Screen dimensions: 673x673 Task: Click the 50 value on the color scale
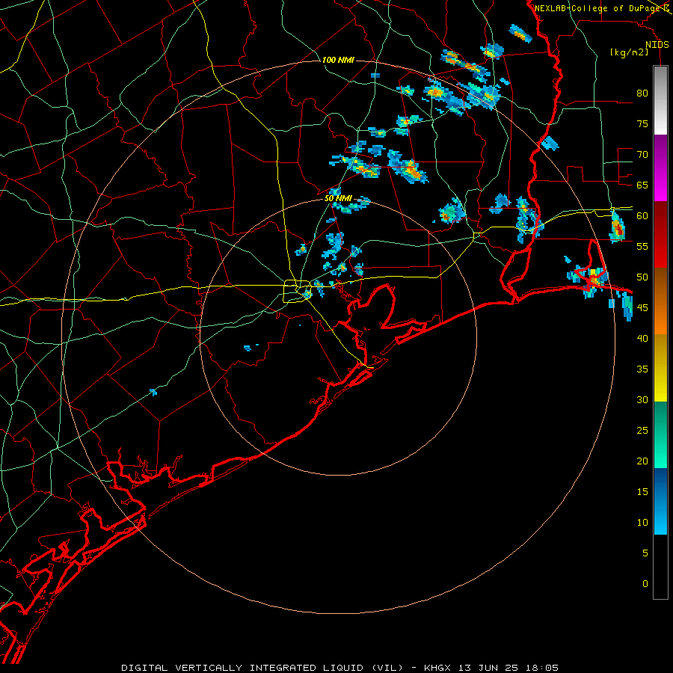click(642, 277)
